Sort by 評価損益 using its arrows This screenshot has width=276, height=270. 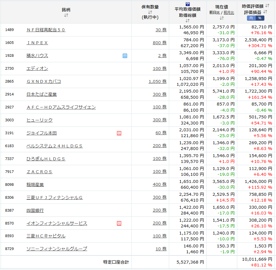click(x=265, y=12)
